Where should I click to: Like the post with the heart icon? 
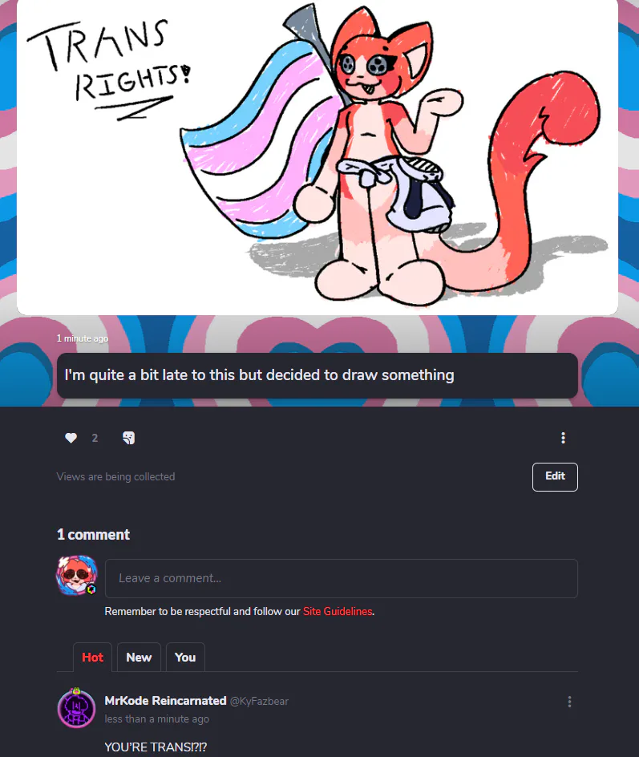71,438
